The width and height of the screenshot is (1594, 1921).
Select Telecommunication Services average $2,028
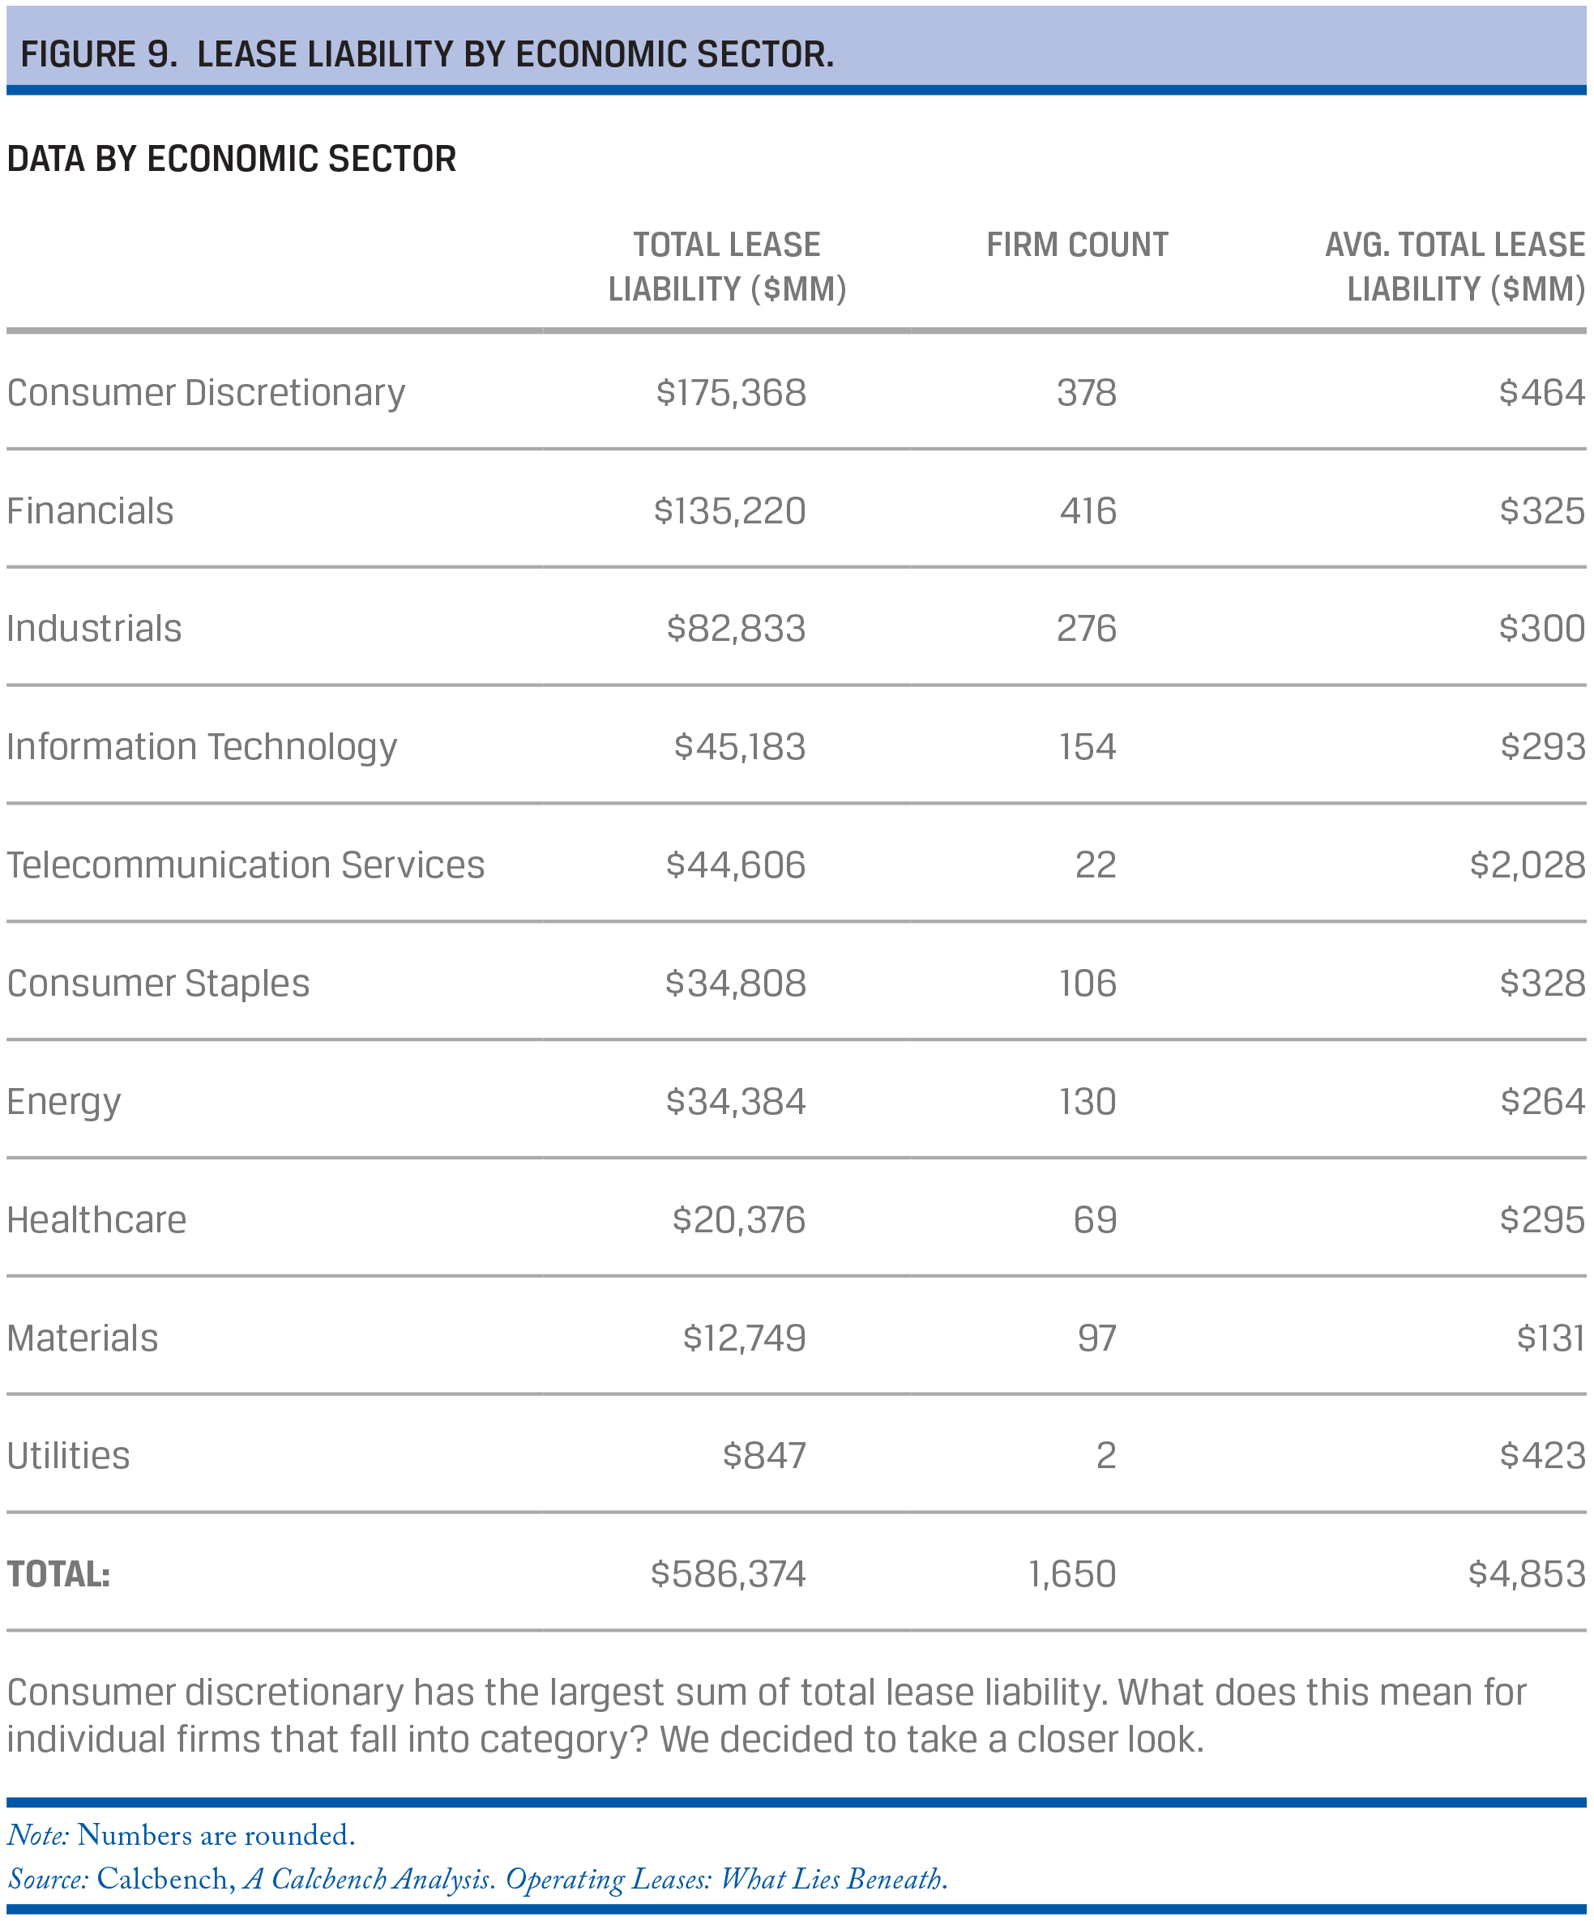[1528, 865]
